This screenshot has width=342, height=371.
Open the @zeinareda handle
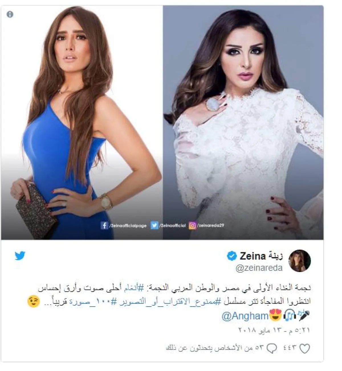coord(259,268)
